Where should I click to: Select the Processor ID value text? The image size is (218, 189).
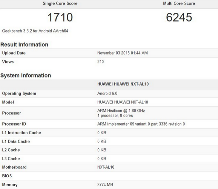(x=141, y=124)
